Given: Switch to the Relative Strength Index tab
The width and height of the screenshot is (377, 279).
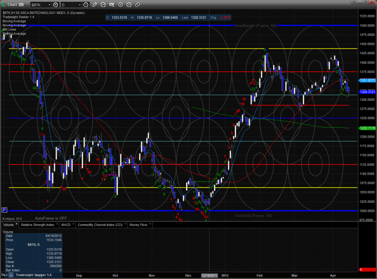Looking at the screenshot, I should 37,225.
